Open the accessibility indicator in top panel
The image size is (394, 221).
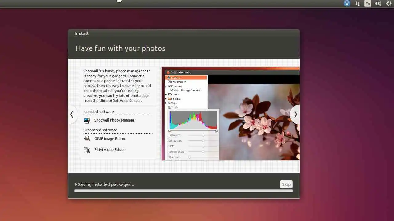[347, 3]
